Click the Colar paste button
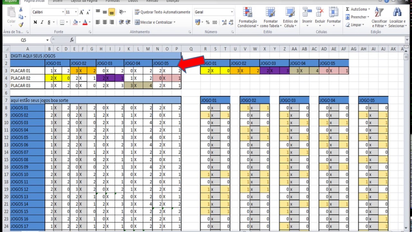412x232 pixels. tap(11, 15)
